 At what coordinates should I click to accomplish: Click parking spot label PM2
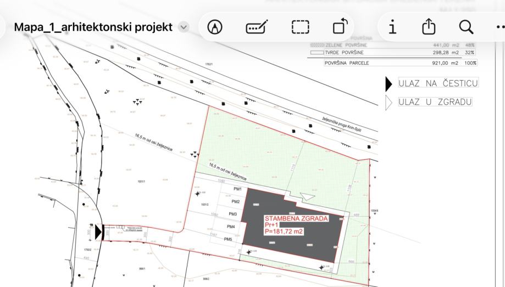click(235, 202)
